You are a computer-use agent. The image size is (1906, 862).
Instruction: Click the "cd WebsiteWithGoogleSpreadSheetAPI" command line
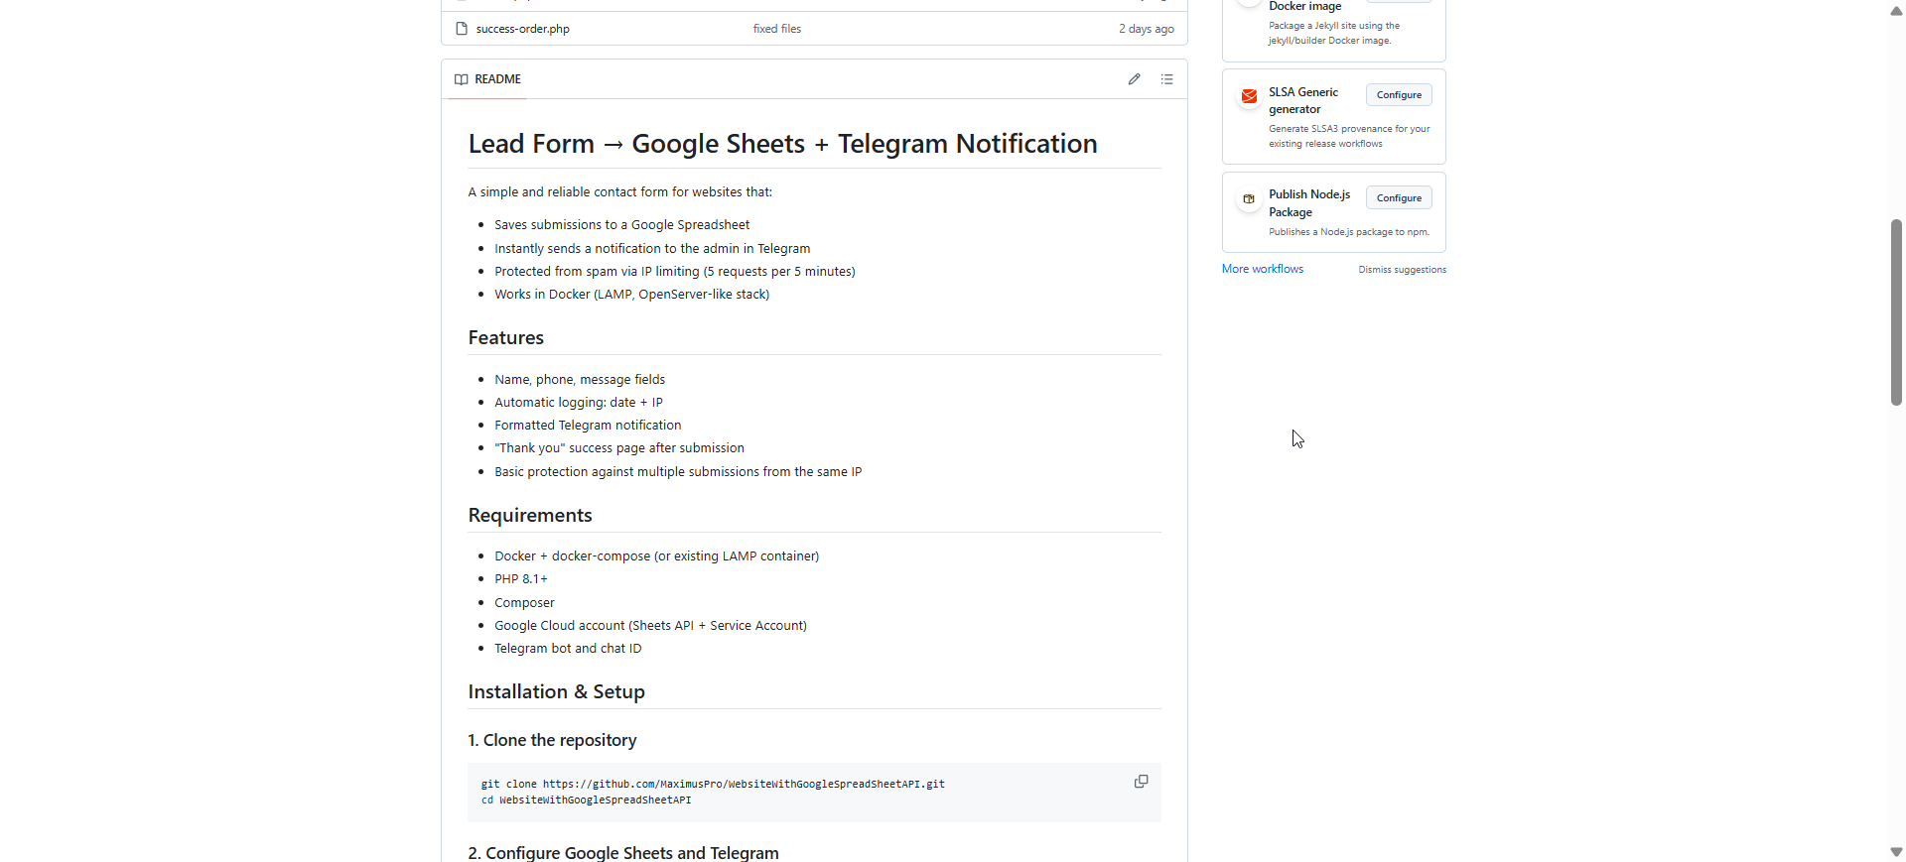tap(586, 800)
